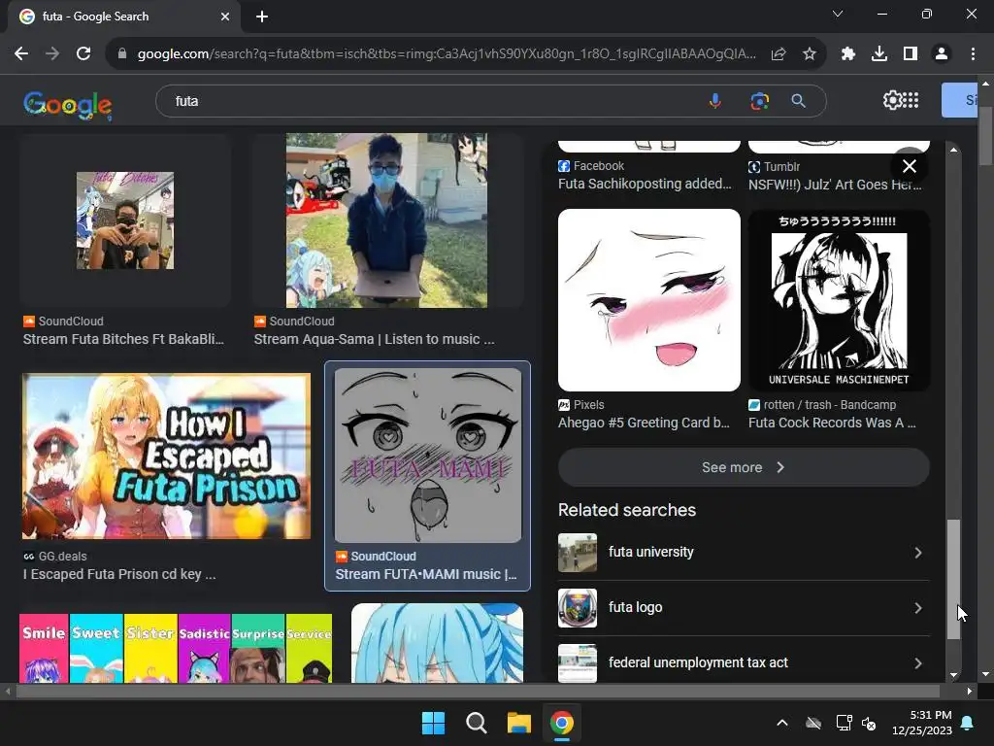Click horizontal scrollbar right arrow
This screenshot has height=746, width=994.
tap(970, 692)
